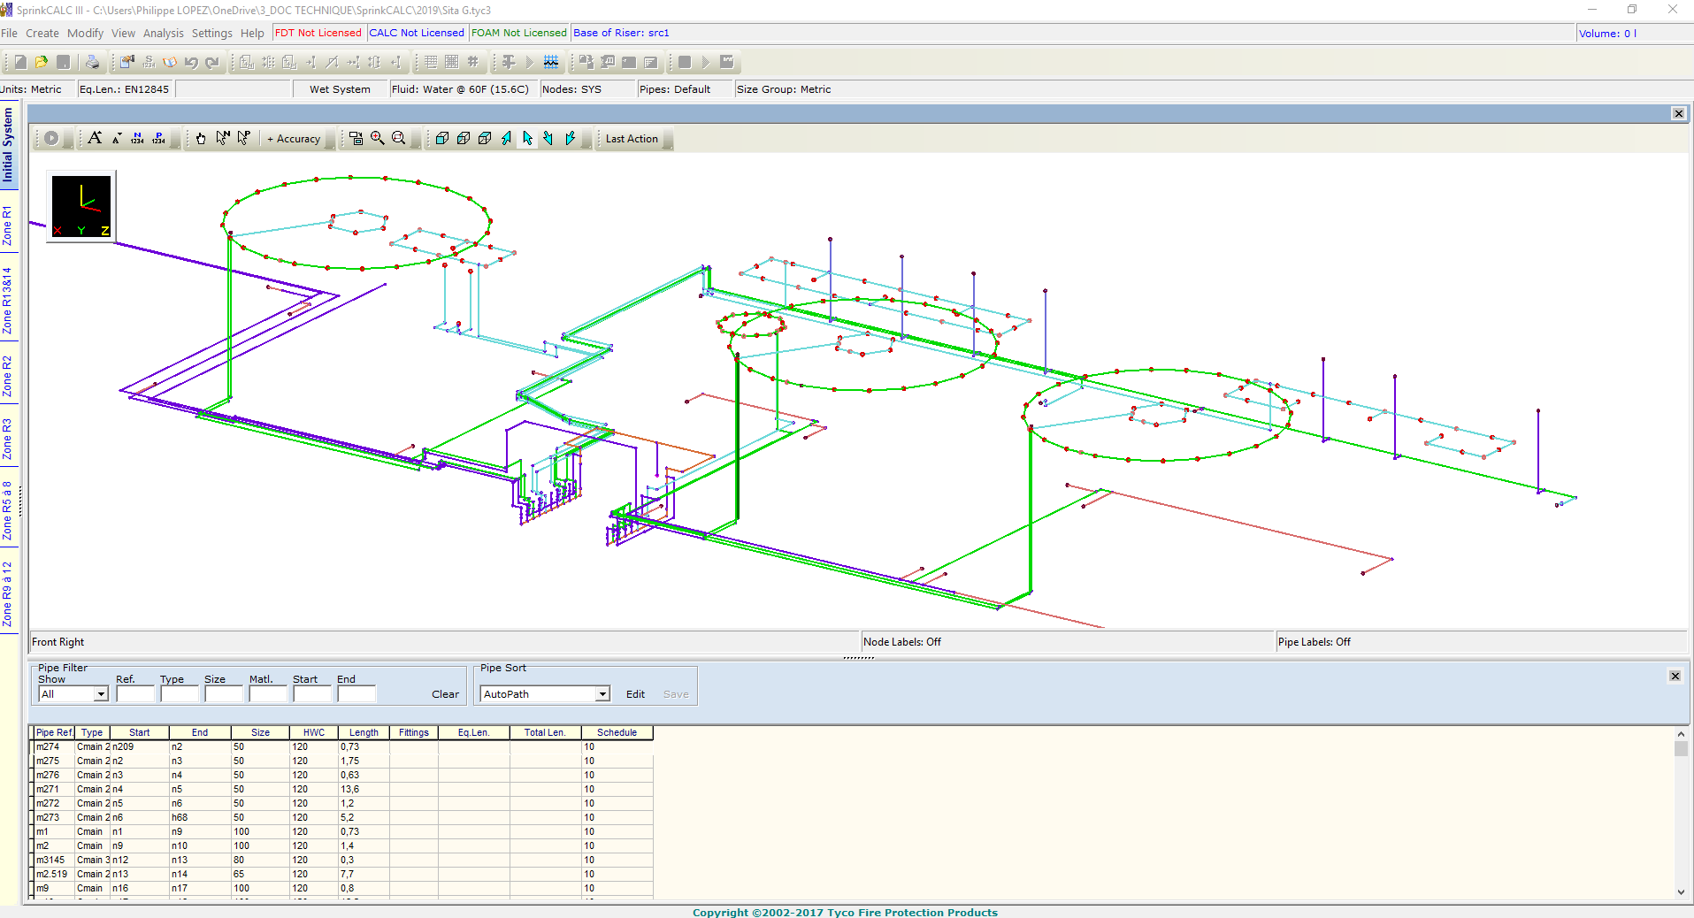Toggle pipe number labels (blue P 1234)
Viewport: 1694px width, 918px height.
tap(158, 138)
